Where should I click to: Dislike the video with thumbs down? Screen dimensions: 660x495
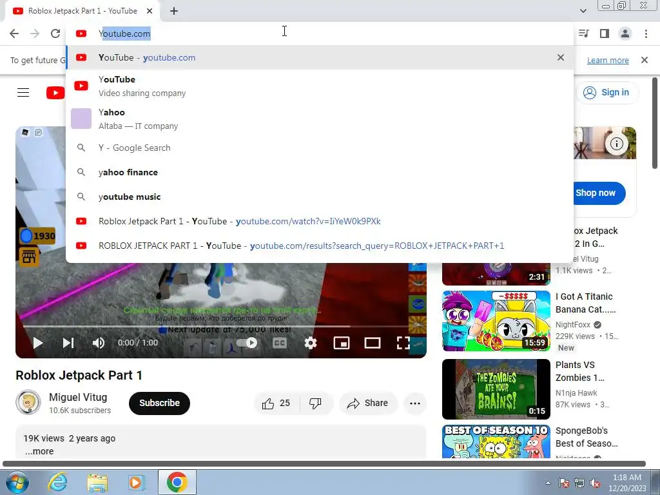(315, 403)
